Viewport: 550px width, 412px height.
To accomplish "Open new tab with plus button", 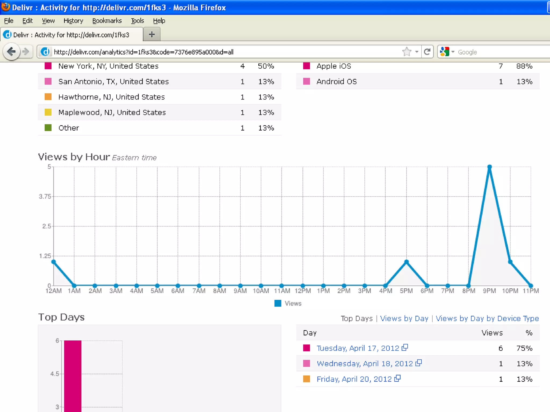I will click(x=152, y=34).
